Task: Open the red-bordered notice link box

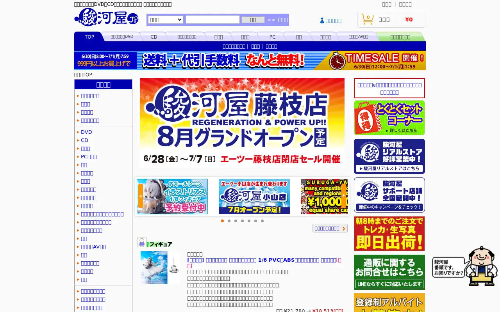Action: pyautogui.click(x=389, y=88)
